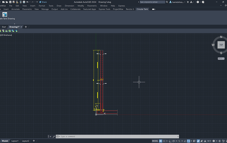Click the Share button

point(43,2)
